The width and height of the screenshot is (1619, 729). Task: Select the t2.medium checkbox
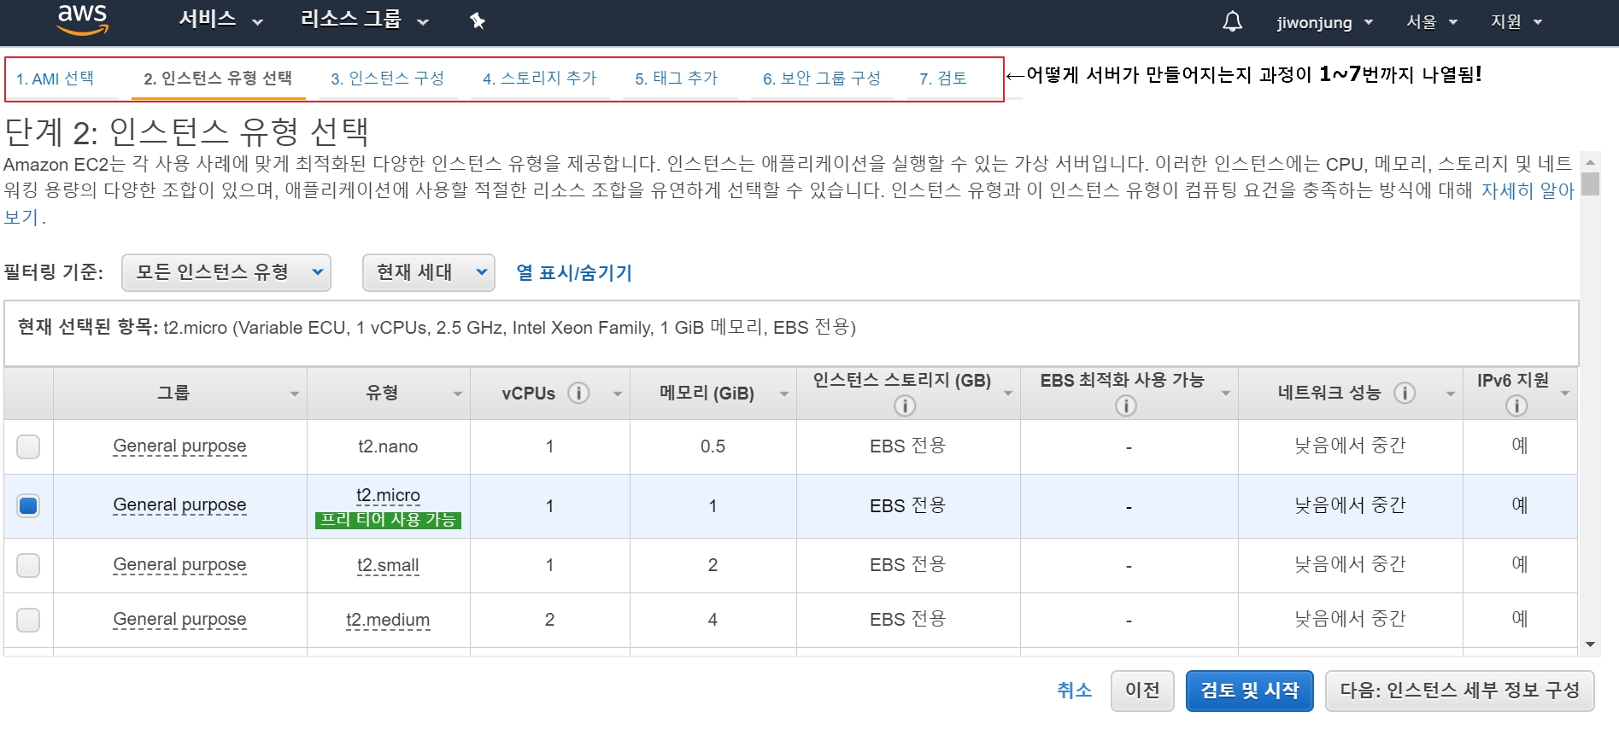pyautogui.click(x=28, y=620)
